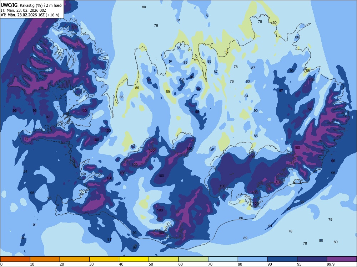
Task: Click the 'VT: Mán. 23.02.2026 16Z (+16 h)' line
Action: point(30,15)
